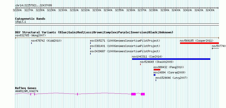Screen dimensions: 226x108
Task: Open variant nsv1043311 (Coe2014) label
Action: pyautogui.click(x=147, y=57)
